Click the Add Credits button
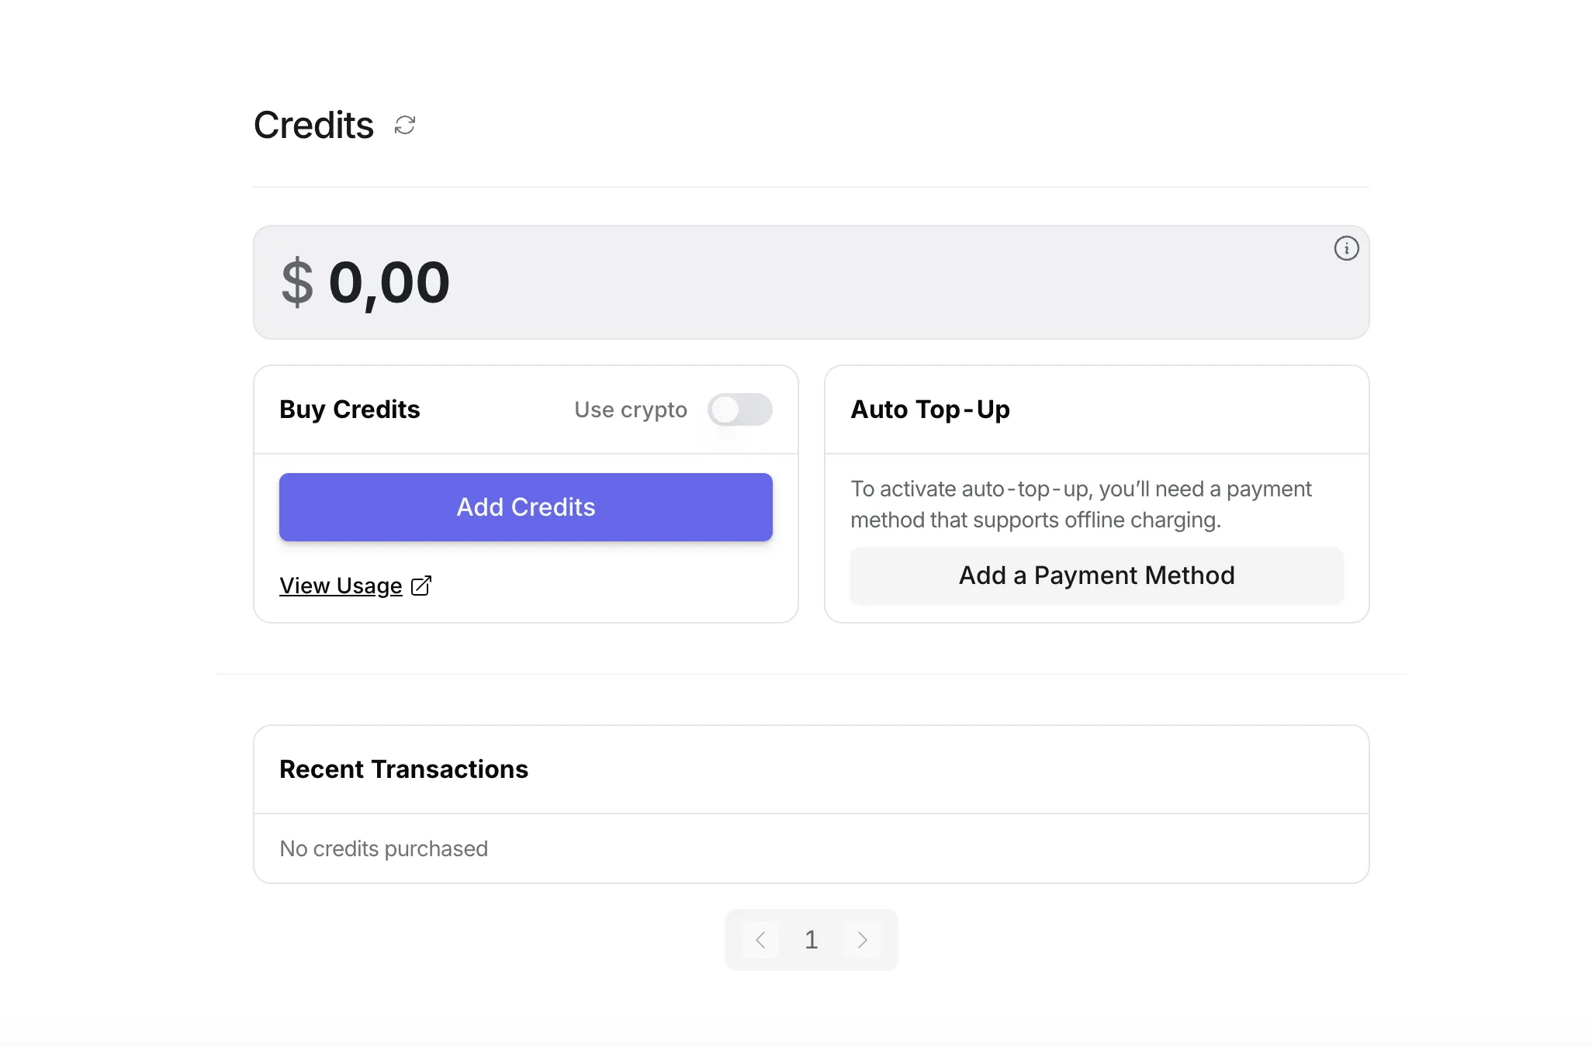Image resolution: width=1592 pixels, height=1047 pixels. tap(526, 507)
